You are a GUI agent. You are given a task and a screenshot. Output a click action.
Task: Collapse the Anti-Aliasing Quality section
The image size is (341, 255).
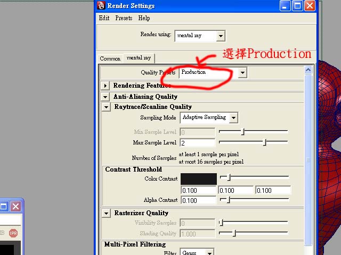tap(105, 97)
